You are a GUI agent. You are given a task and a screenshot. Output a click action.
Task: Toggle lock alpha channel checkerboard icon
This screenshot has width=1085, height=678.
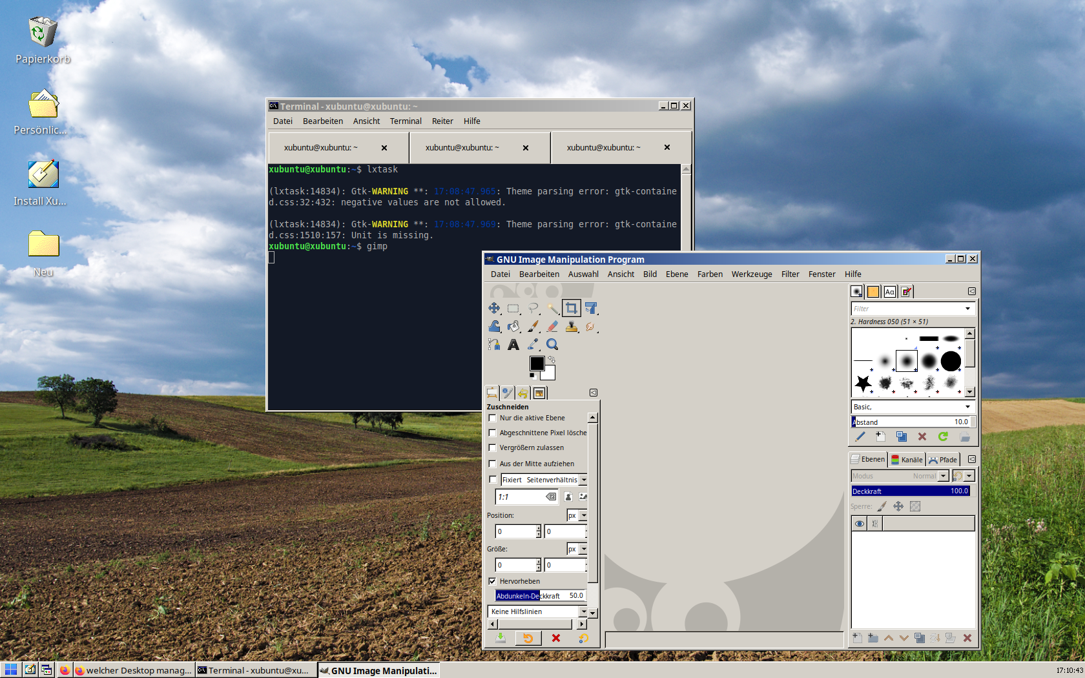tap(915, 506)
